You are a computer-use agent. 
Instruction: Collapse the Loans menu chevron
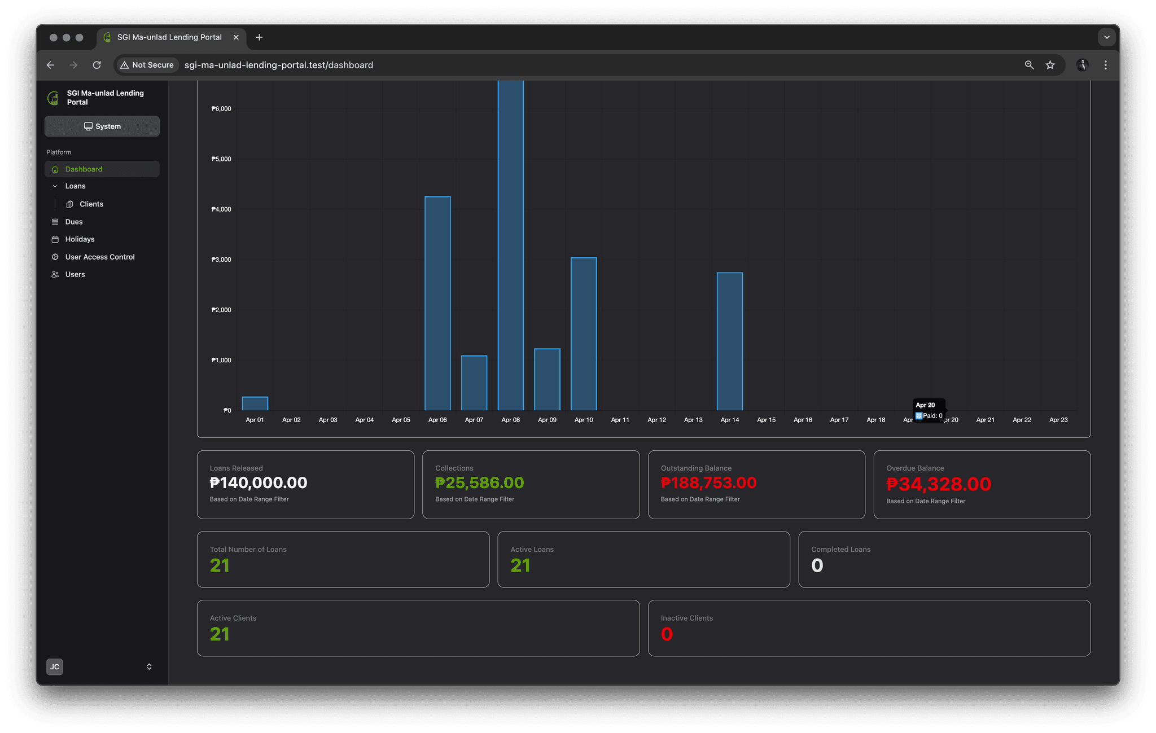click(x=55, y=186)
